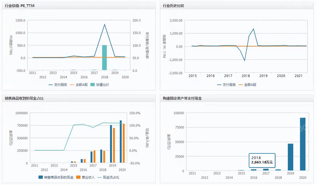Click the 2018 peak of 支付服务 PE line
The height and width of the screenshot is (185, 316).
105,24
